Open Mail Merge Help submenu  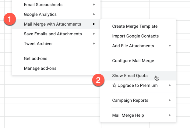coord(138,115)
